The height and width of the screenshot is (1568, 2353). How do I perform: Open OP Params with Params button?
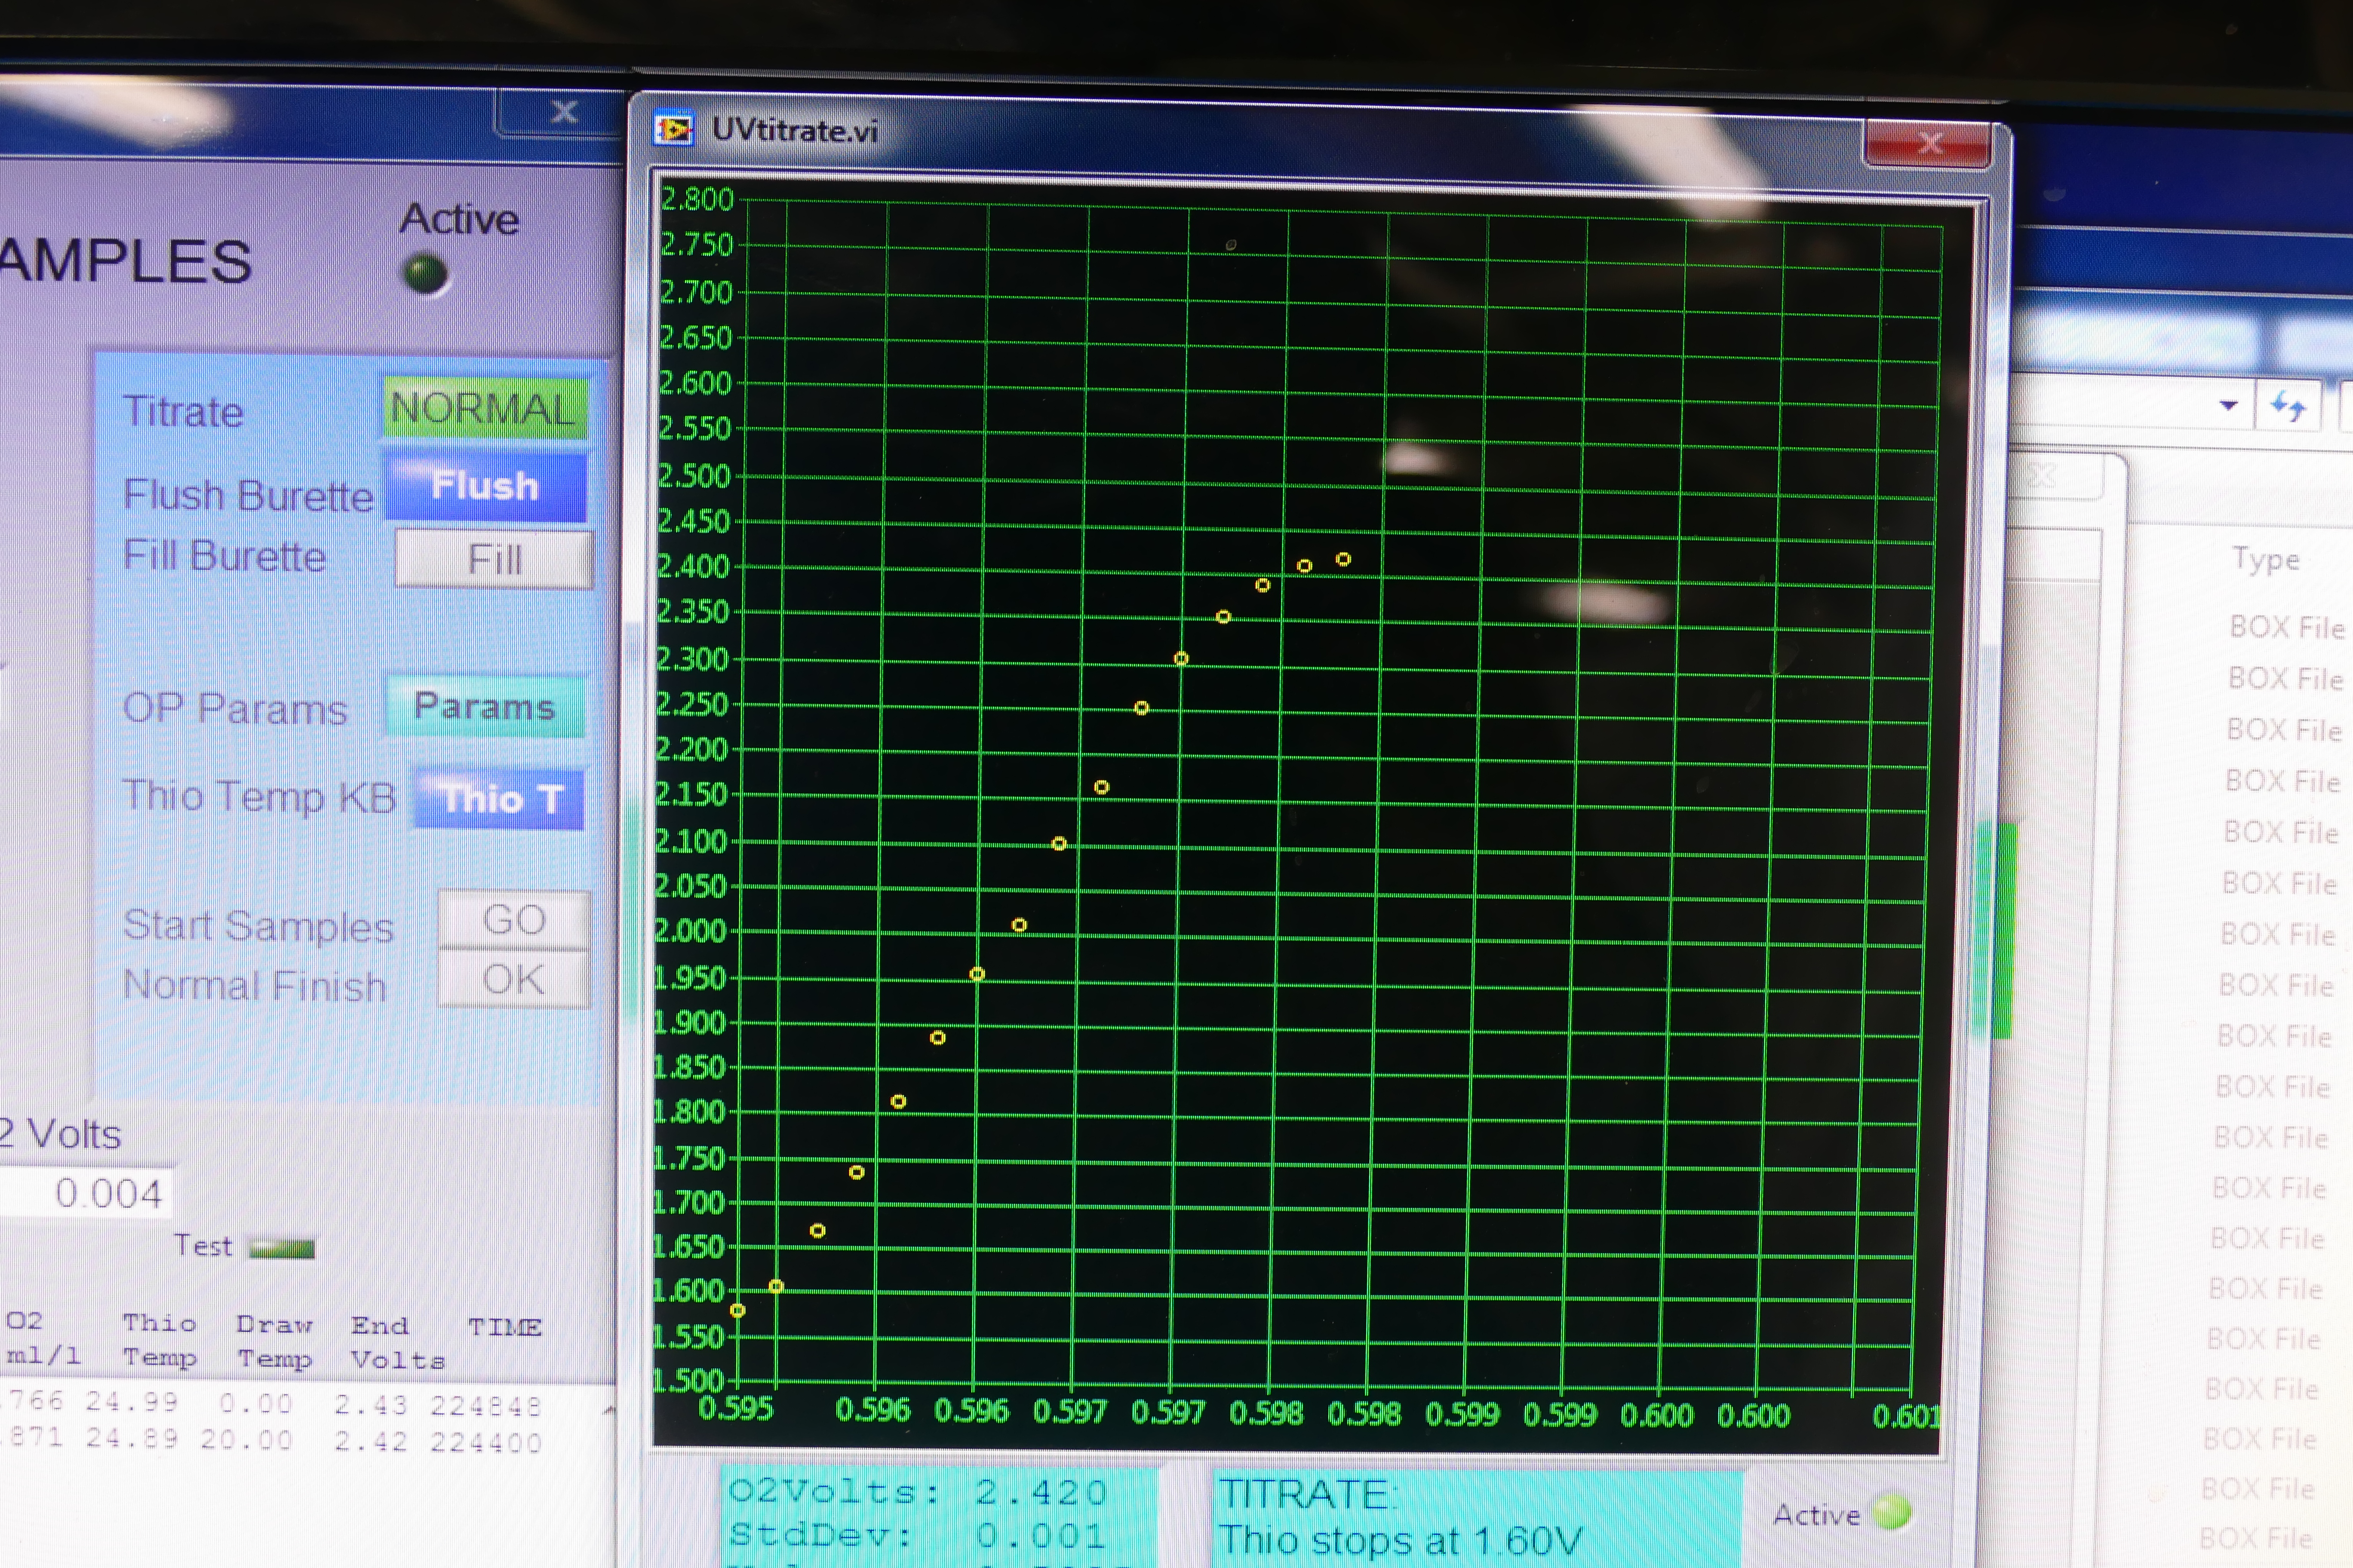coord(484,707)
